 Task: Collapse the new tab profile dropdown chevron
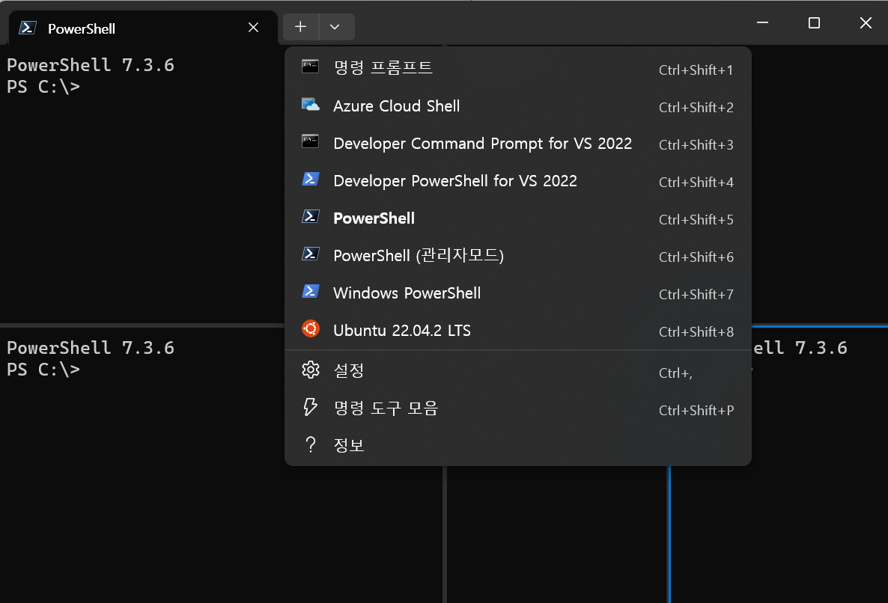[335, 27]
